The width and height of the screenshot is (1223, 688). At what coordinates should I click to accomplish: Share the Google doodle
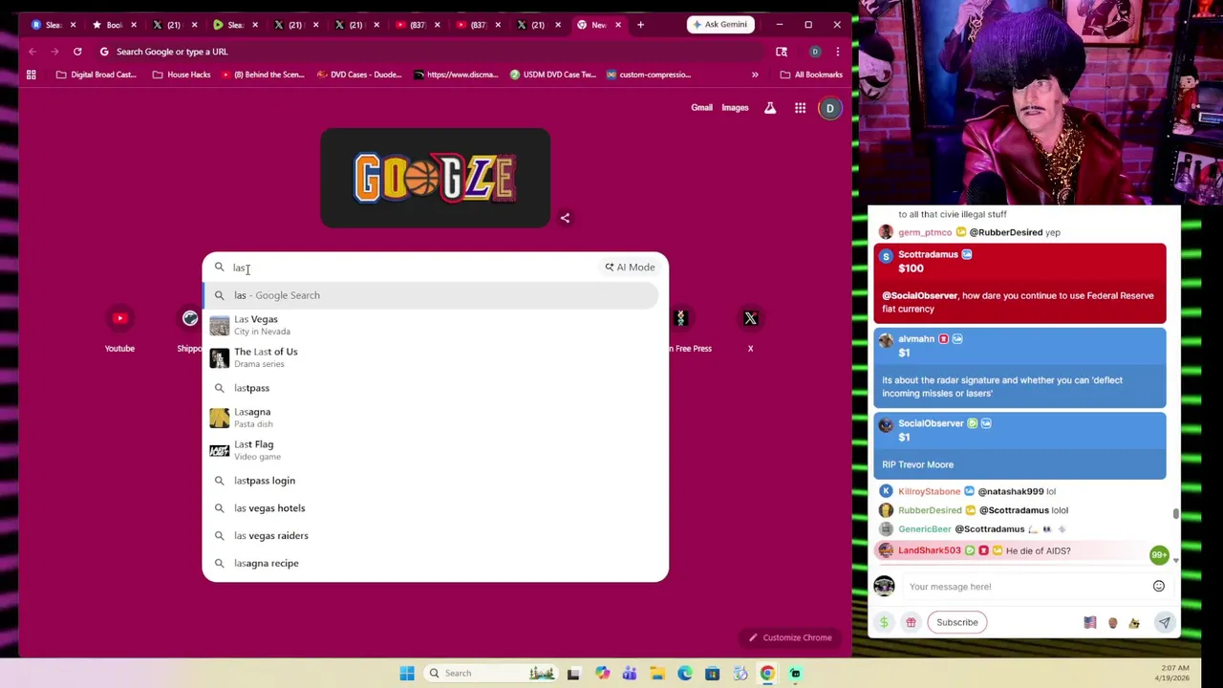coord(565,218)
